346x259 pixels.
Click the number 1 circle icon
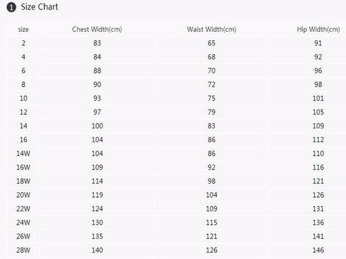pyautogui.click(x=11, y=7)
